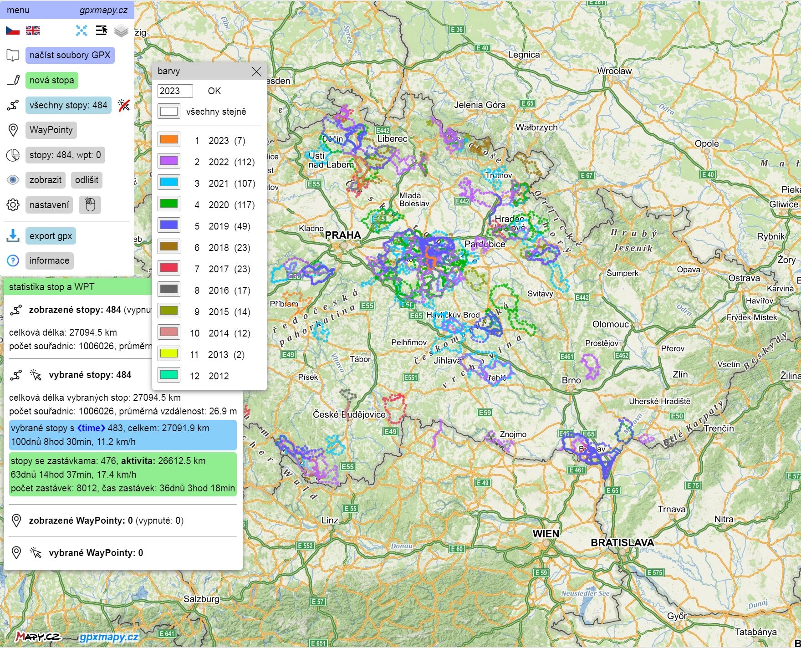Click the blue download export icon
The height and width of the screenshot is (648, 801).
(13, 236)
